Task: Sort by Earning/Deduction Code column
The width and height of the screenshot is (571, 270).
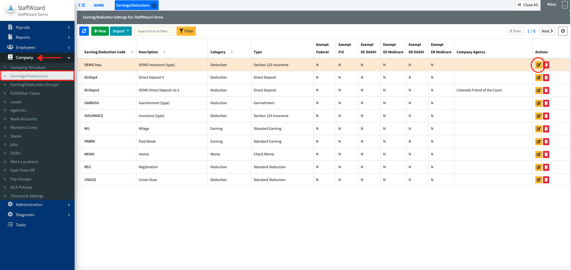Action: 132,52
